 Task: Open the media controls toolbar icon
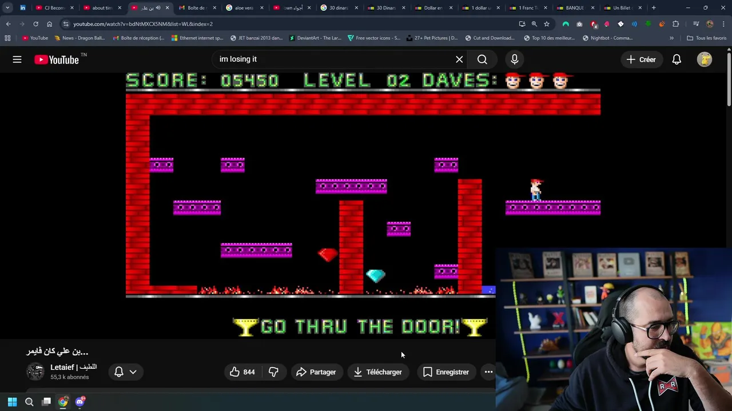[696, 24]
